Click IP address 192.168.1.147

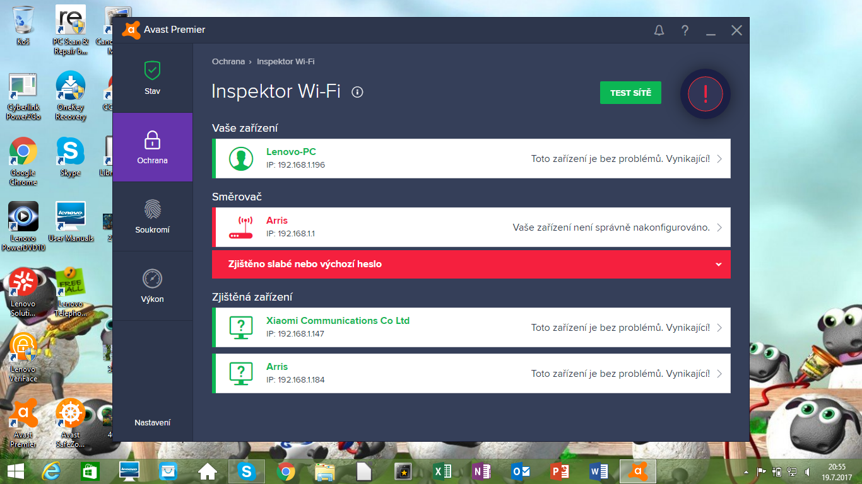[295, 334]
